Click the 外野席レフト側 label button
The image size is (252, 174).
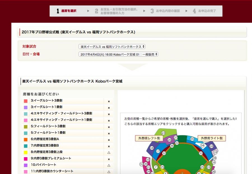point(149,138)
